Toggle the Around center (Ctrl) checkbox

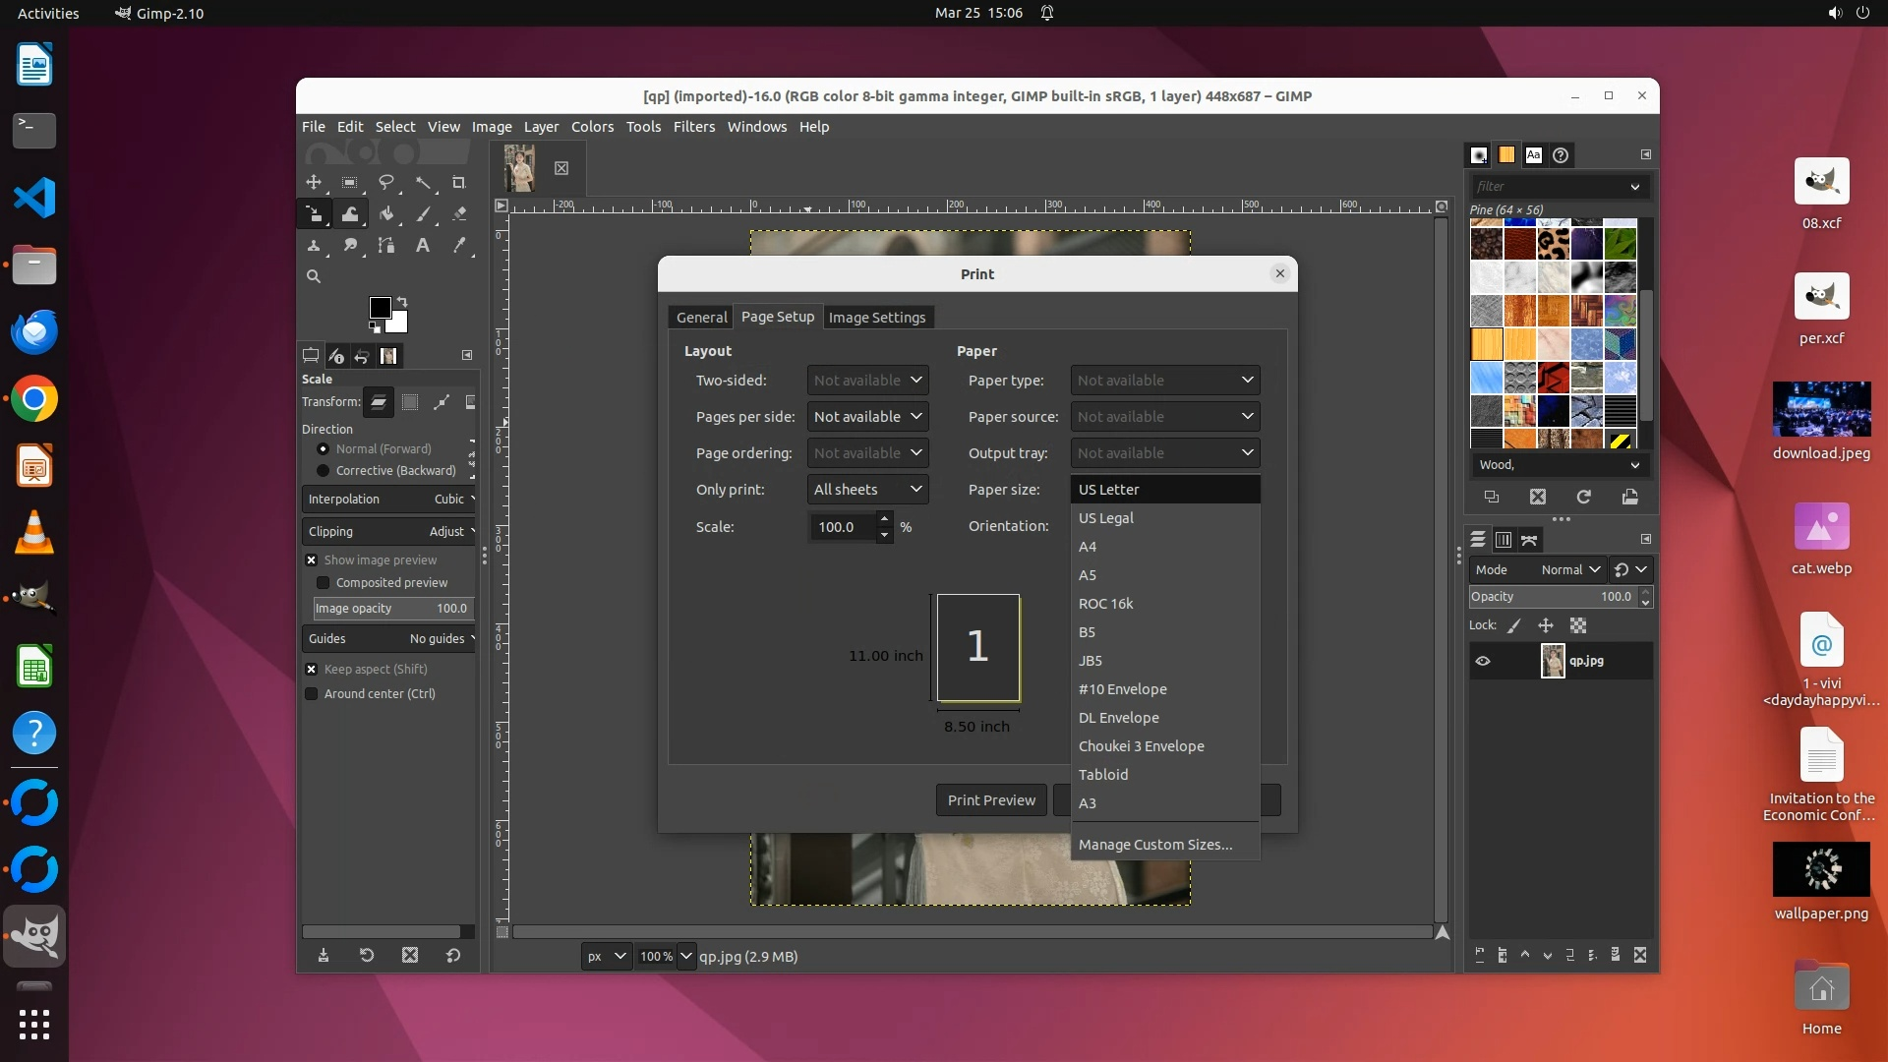coord(312,694)
